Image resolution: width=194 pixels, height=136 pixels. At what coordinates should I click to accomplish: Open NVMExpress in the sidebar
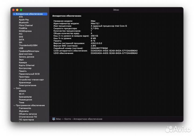(25, 31)
